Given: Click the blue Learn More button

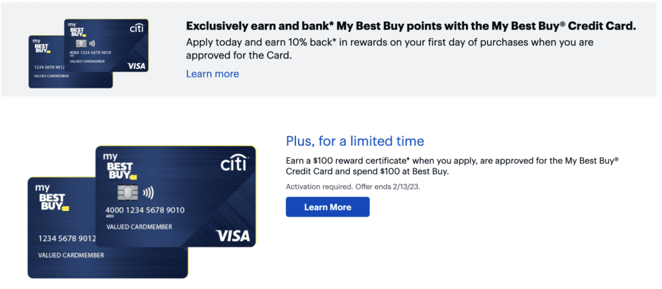Looking at the screenshot, I should 328,207.
